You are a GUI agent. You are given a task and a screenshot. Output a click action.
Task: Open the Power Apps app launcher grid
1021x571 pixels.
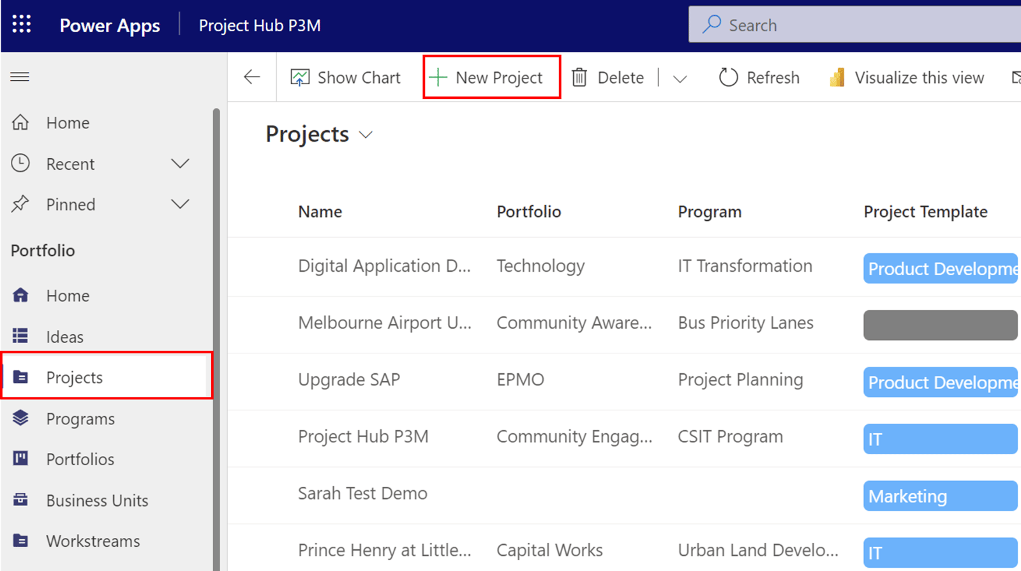click(21, 25)
